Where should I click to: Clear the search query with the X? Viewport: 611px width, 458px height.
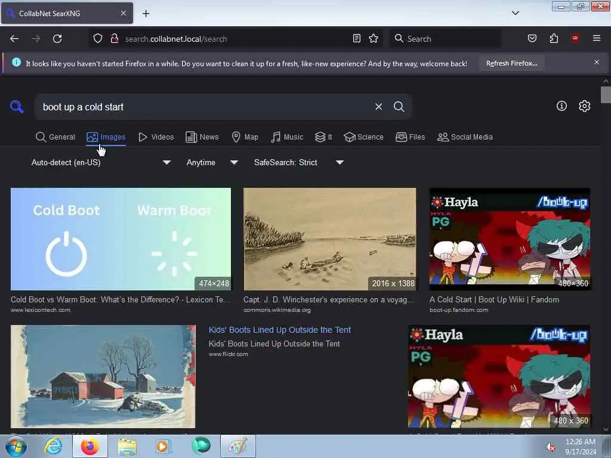(x=378, y=106)
